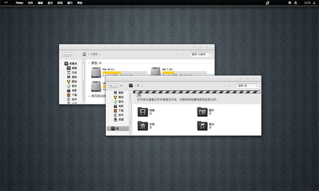The image size is (319, 191).
Task: Select the Win 7 (D:) drive icon
Action: click(x=156, y=72)
